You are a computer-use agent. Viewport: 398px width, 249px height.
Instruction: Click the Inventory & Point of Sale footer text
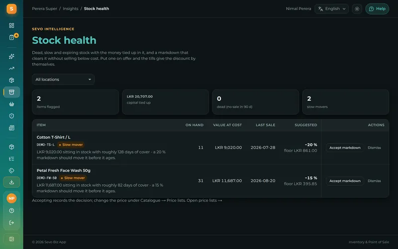369,242
